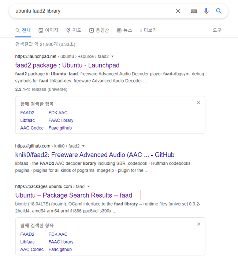Expand the packages.ubuntu.com result dropdown arrow
Viewport: 238px width, 263px height.
[88, 187]
